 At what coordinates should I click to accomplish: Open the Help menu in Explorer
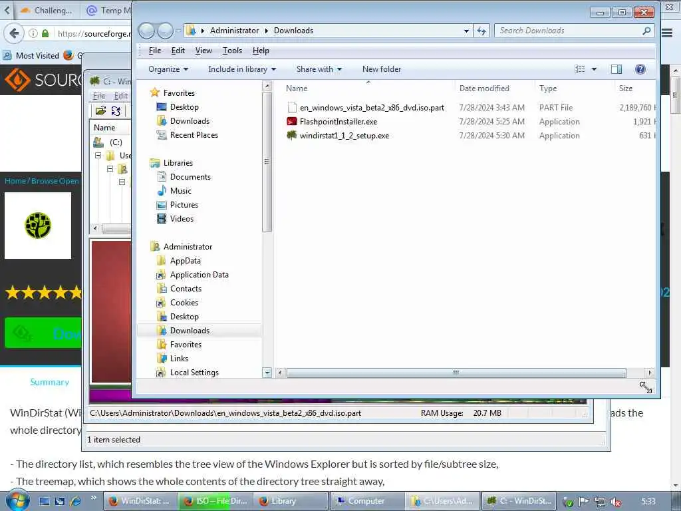click(x=261, y=51)
